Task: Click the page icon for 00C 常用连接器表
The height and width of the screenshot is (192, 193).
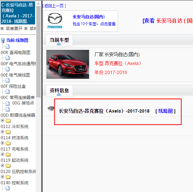Action: point(8,92)
